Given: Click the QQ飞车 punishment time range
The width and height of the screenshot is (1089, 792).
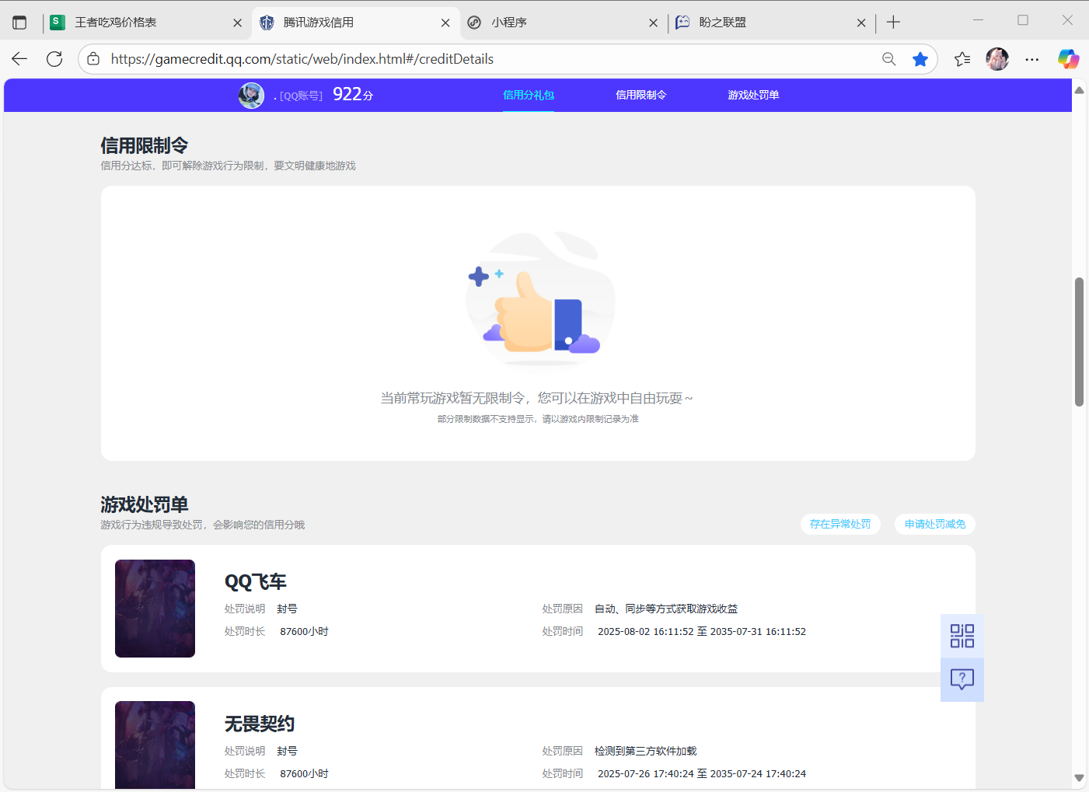Looking at the screenshot, I should click(x=702, y=631).
